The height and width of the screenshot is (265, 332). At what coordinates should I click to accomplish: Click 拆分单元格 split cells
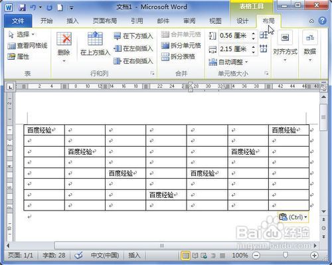pyautogui.click(x=181, y=46)
